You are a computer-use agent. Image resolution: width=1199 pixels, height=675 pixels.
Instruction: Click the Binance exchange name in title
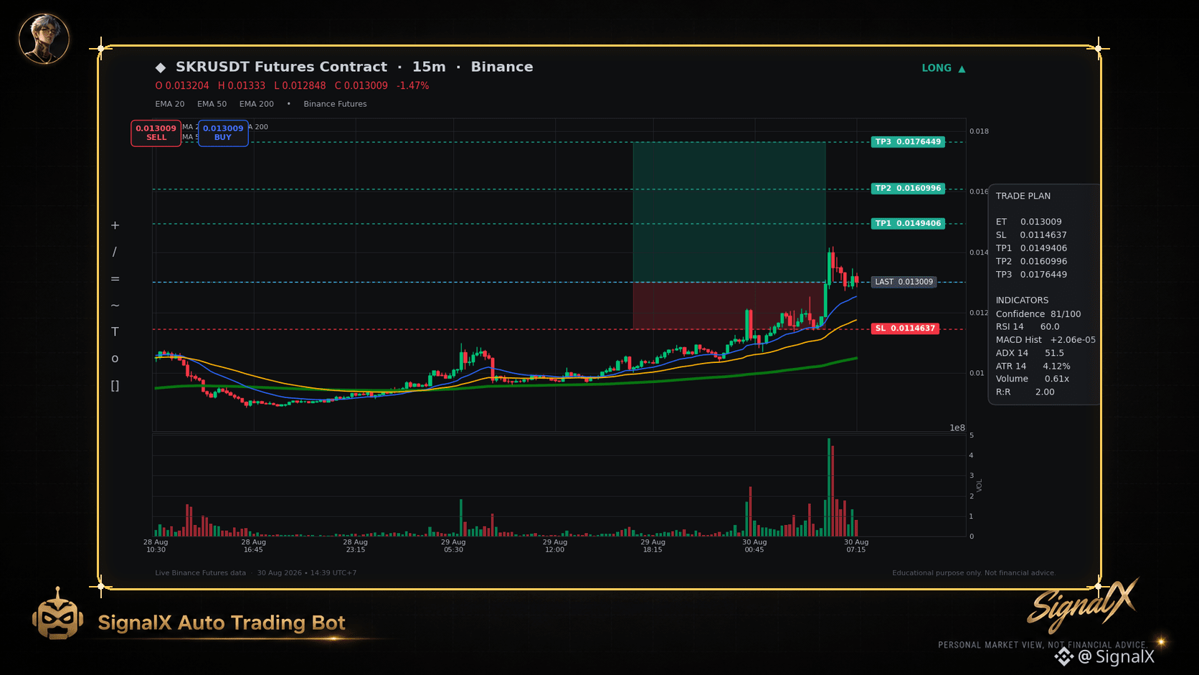pos(502,67)
